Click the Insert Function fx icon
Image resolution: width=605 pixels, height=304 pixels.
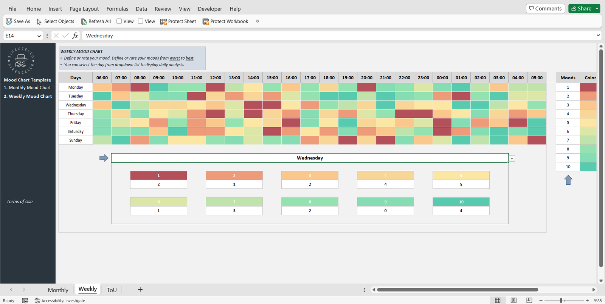coord(75,35)
